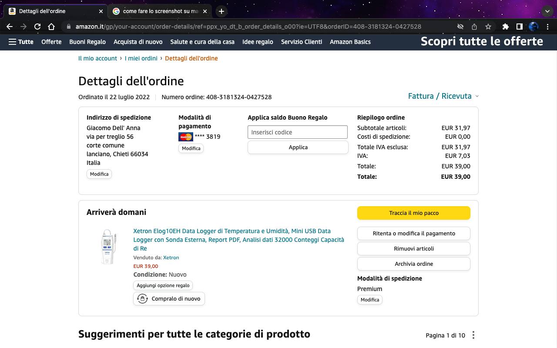Click the Inserisci codice input field

pyautogui.click(x=298, y=132)
